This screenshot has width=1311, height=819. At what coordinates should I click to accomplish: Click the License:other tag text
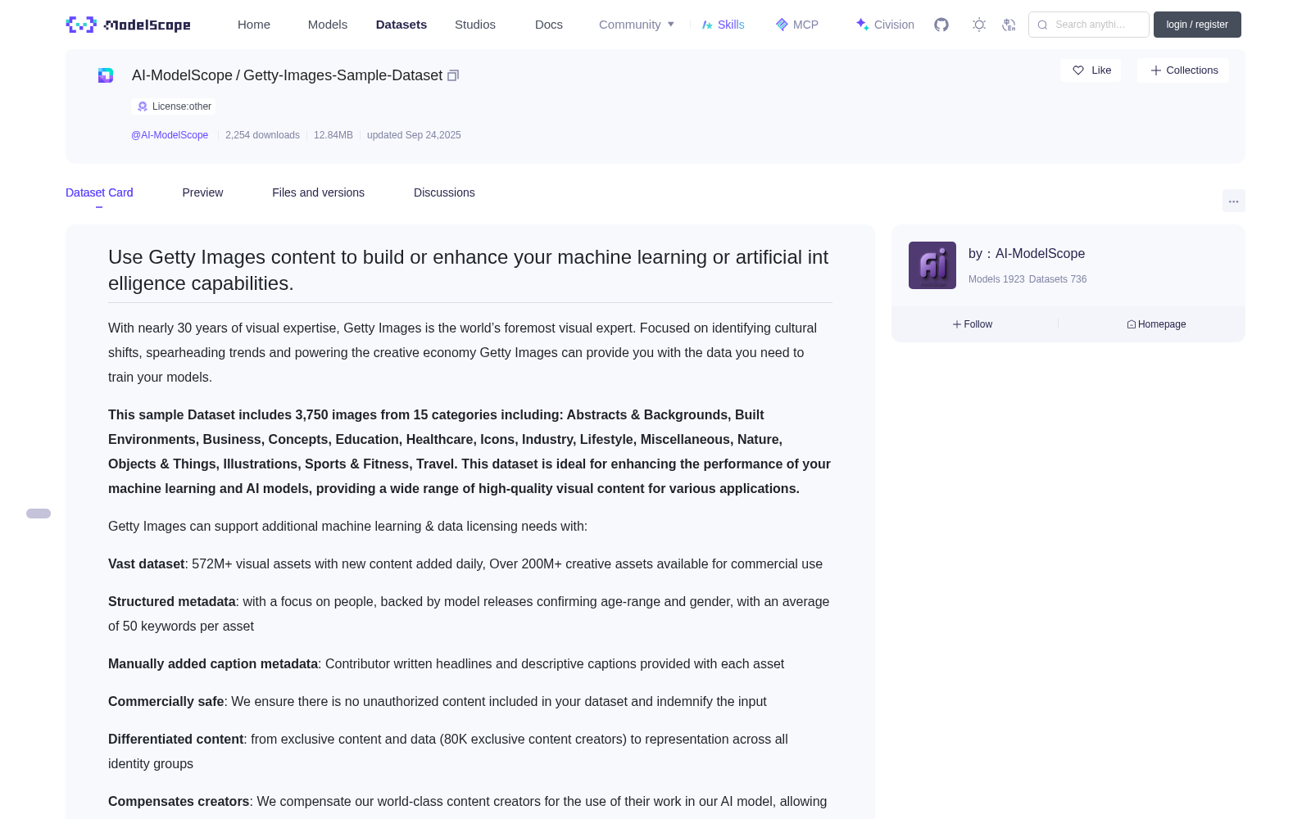(182, 106)
